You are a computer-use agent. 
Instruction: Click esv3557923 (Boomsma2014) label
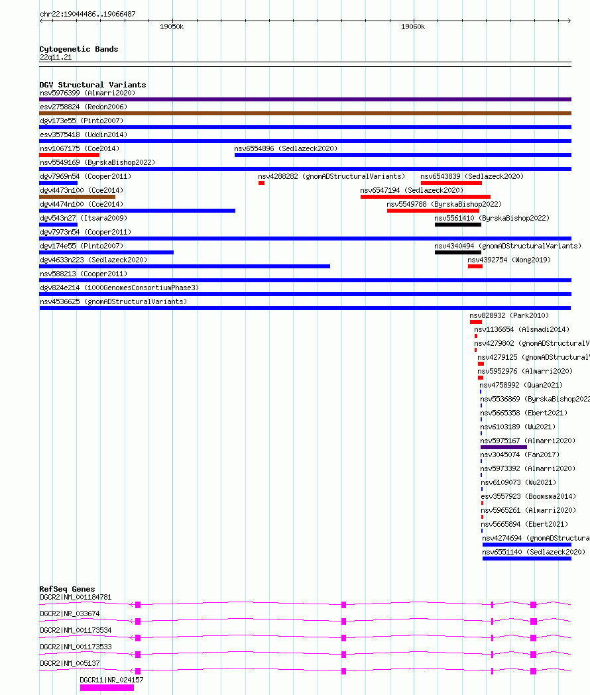[x=528, y=497]
